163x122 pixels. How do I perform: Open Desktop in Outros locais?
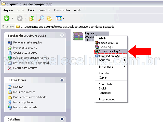[18, 87]
